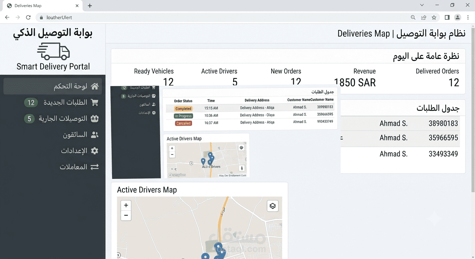The width and height of the screenshot is (475, 259).
Task: Click the zoom magnifier icon in address bar
Action: [x=413, y=18]
